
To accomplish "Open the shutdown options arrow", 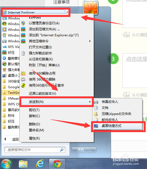I will coord(93,150).
